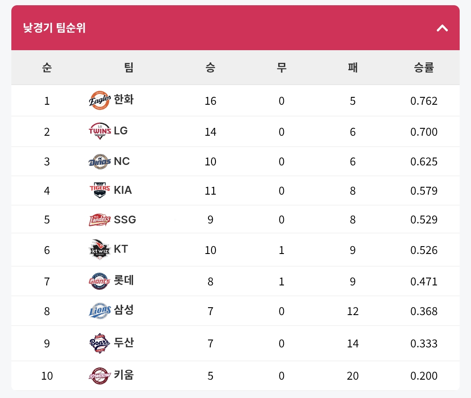Click the Kiwoom Heroes team logo
This screenshot has width=471, height=398.
point(99,375)
